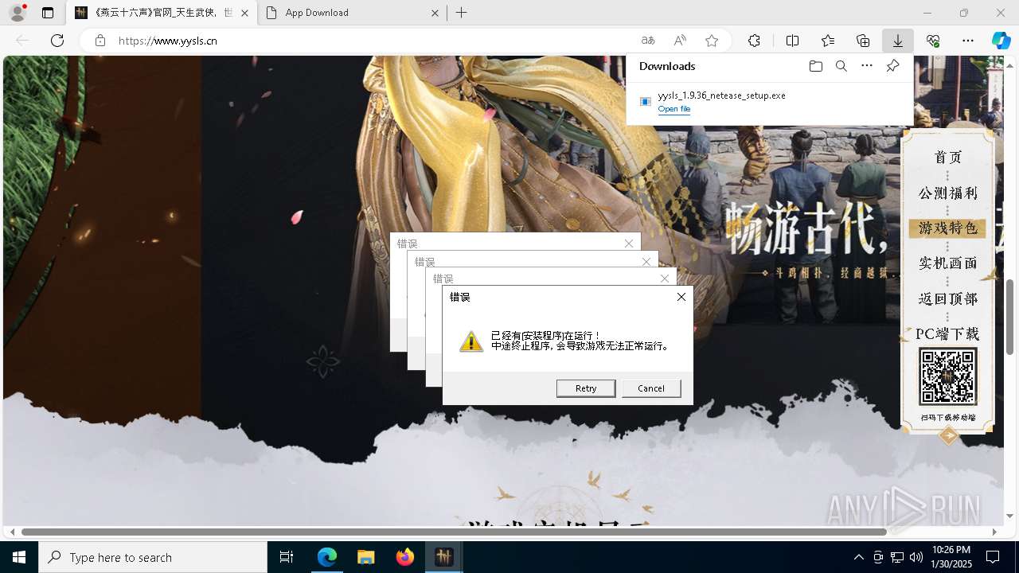Open the volume speaker tray icon
The image size is (1019, 573).
(916, 557)
